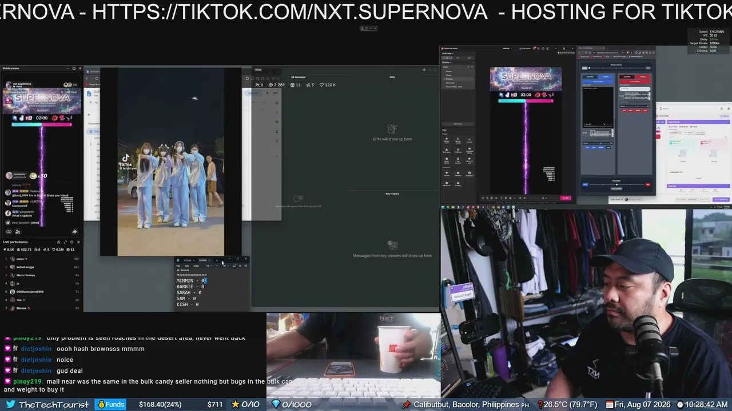Switch blue deck to YouTube tab

tap(605, 76)
